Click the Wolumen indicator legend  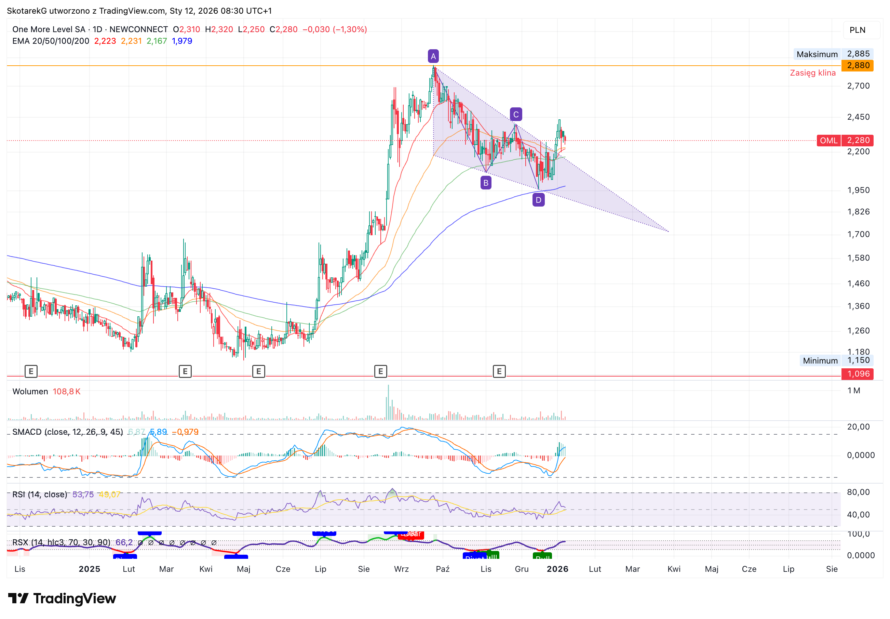pos(30,392)
